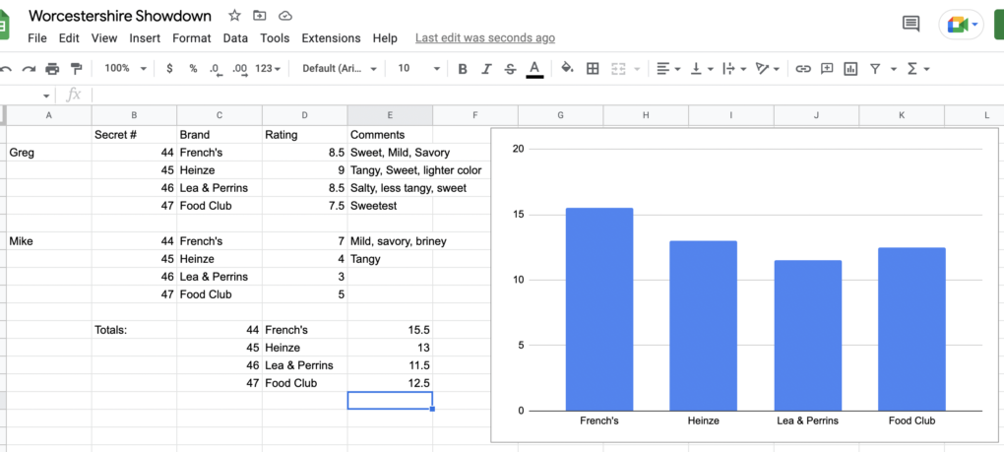Click the Secret # header cell

click(135, 135)
